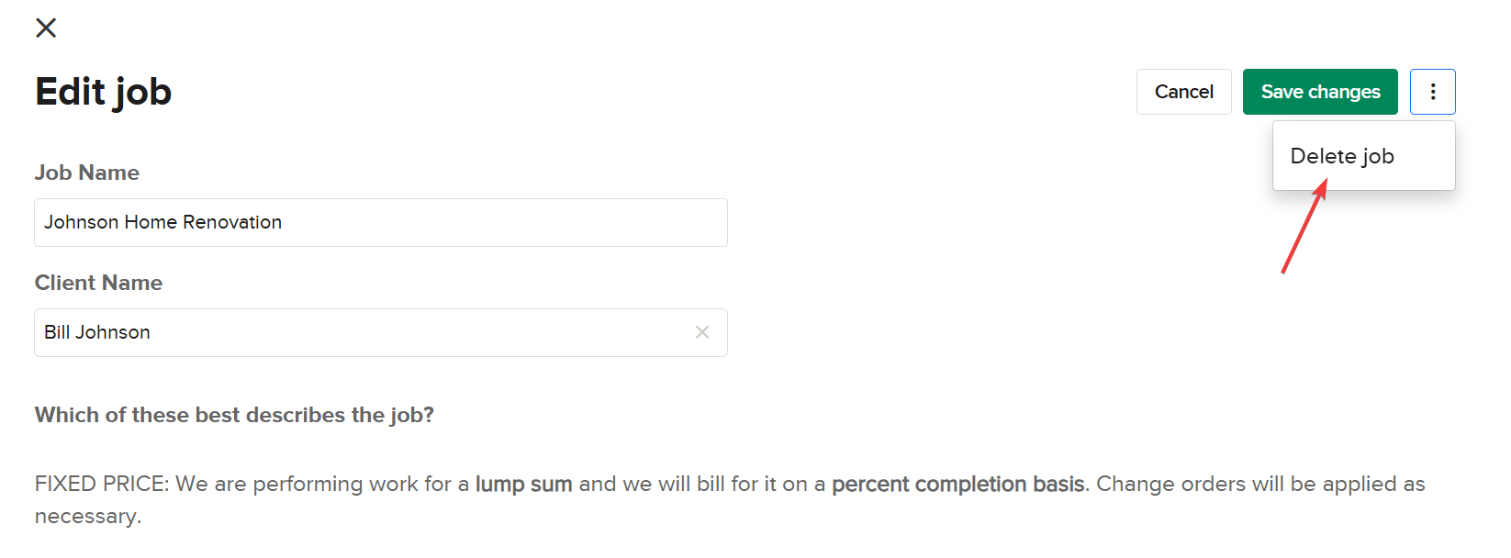
Task: Click the Client Name label
Action: click(x=98, y=283)
